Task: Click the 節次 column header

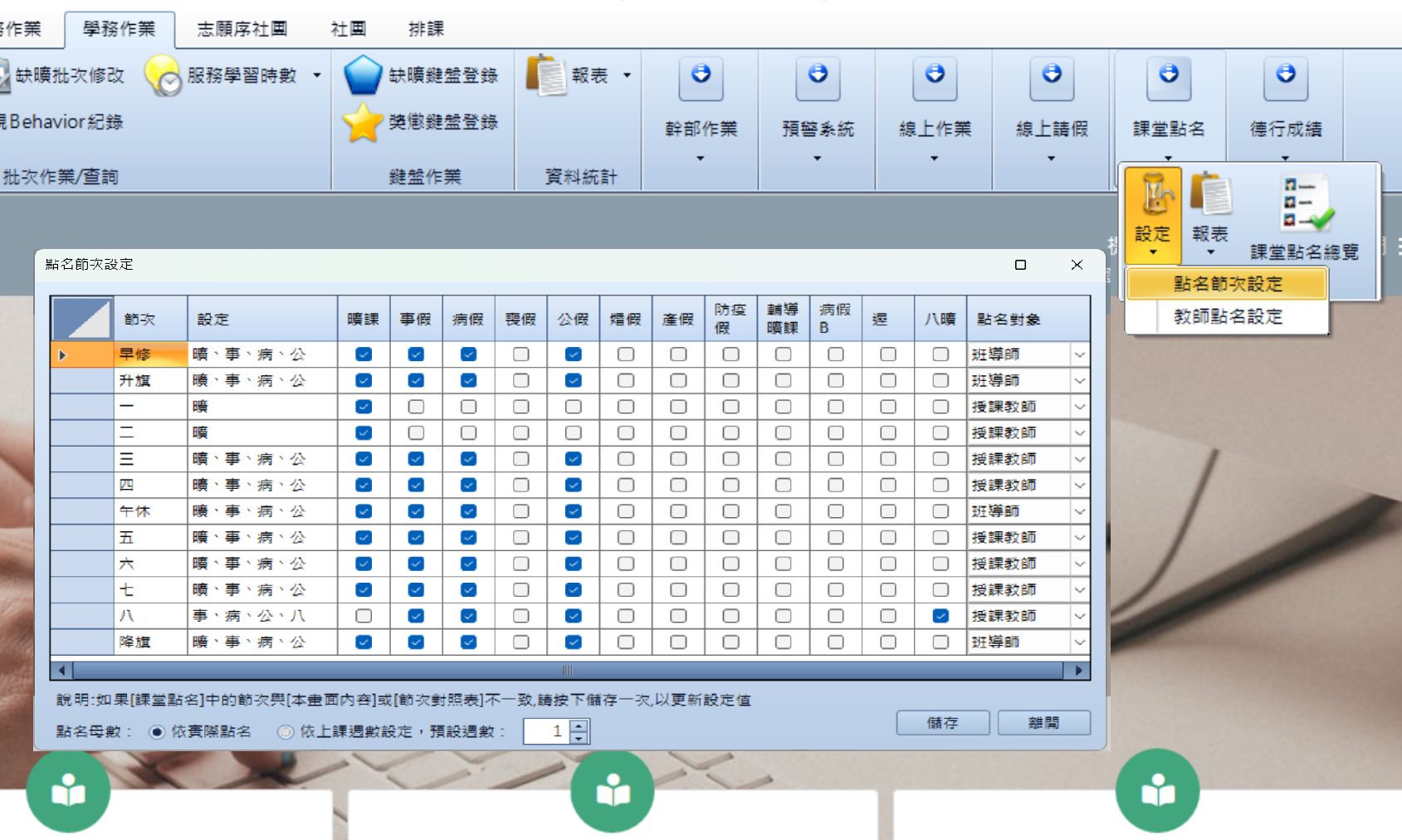Action: coord(150,319)
